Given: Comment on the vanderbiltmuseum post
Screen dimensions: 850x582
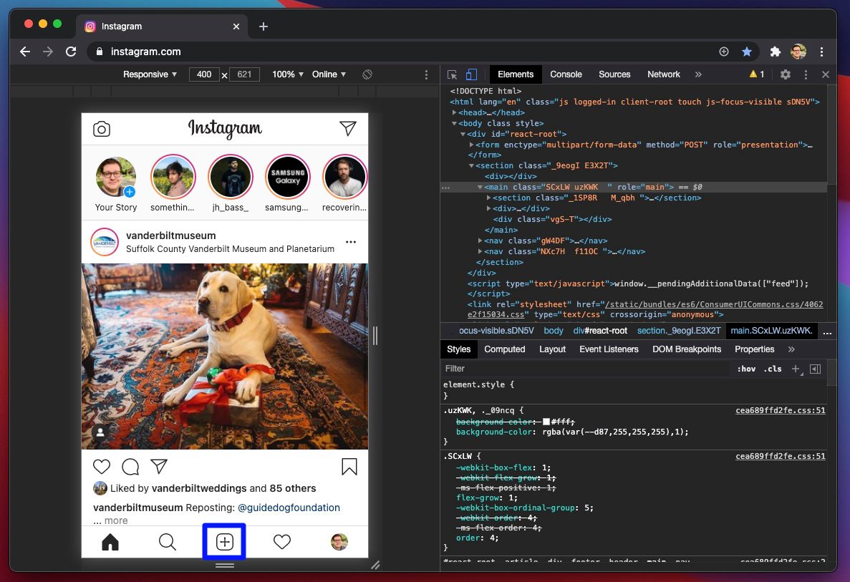Looking at the screenshot, I should pos(130,467).
